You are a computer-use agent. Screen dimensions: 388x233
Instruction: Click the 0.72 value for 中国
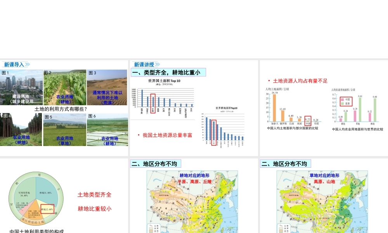[308, 119]
